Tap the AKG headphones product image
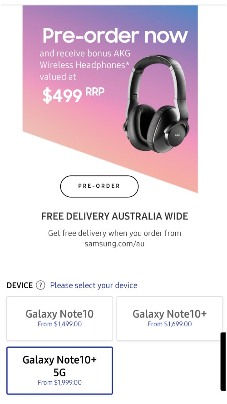Viewport: 227px width, 404px height. pyautogui.click(x=157, y=103)
